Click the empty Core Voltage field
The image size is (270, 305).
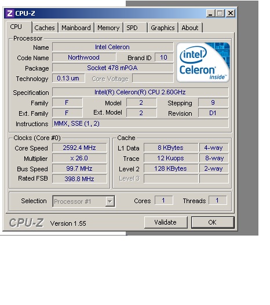point(152,78)
